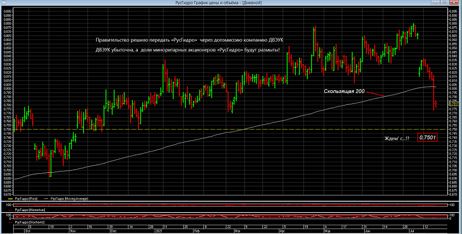Click the Oct month label on date axis
This screenshot has height=234, width=462.
click(x=28, y=231)
